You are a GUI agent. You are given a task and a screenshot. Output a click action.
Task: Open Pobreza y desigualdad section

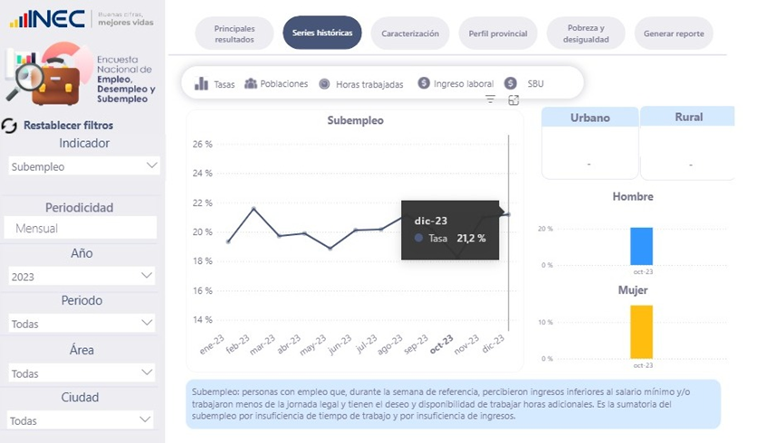[585, 33]
